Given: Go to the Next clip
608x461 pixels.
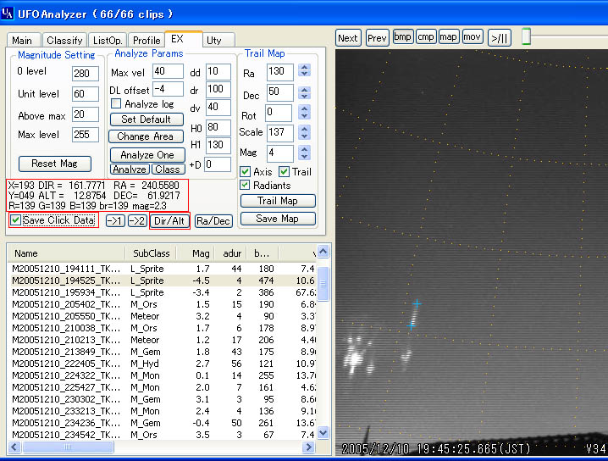Looking at the screenshot, I should pos(348,37).
